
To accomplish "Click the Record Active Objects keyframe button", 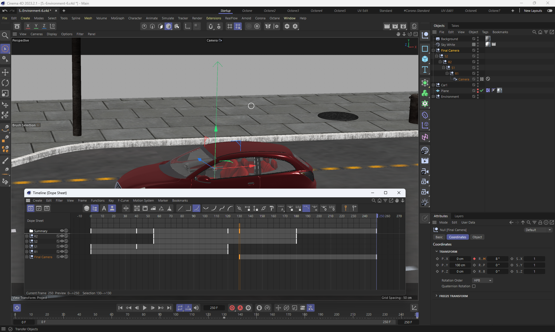I will point(232,308).
